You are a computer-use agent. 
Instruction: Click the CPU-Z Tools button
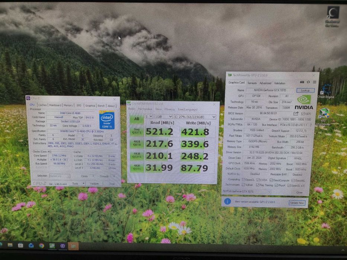pos(75,184)
